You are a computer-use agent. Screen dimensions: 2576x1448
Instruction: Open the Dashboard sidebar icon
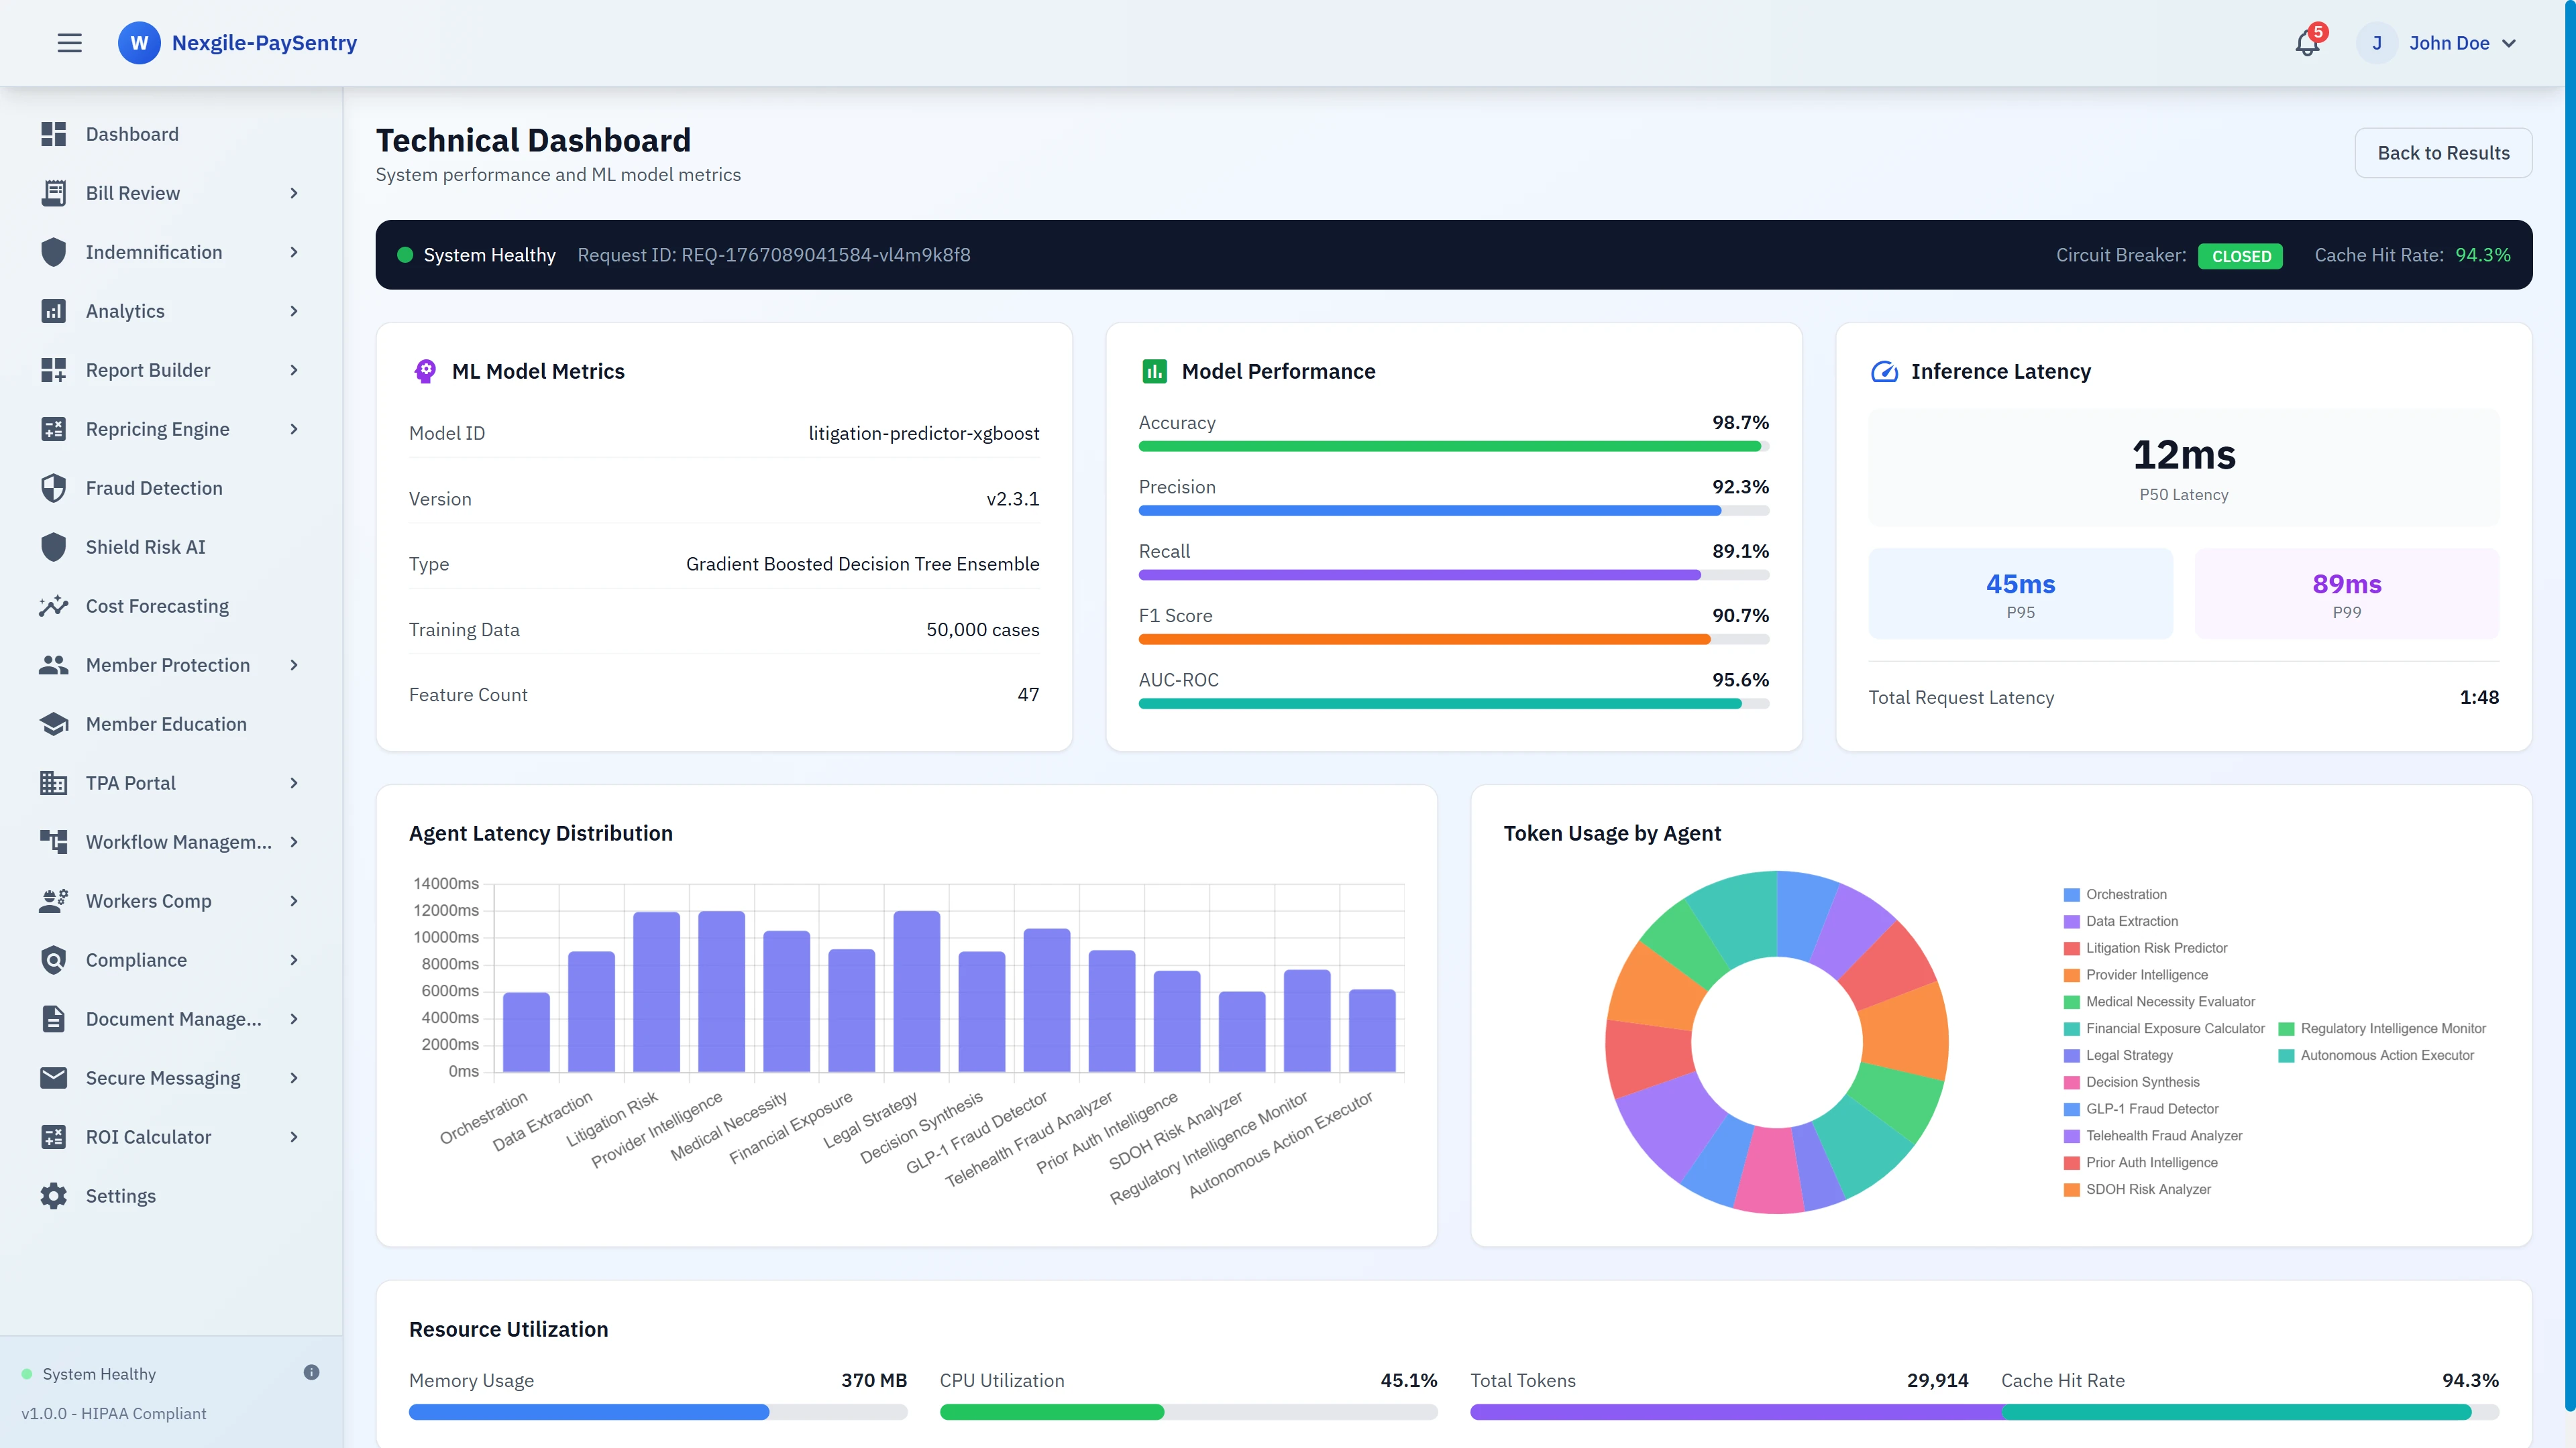(55, 134)
